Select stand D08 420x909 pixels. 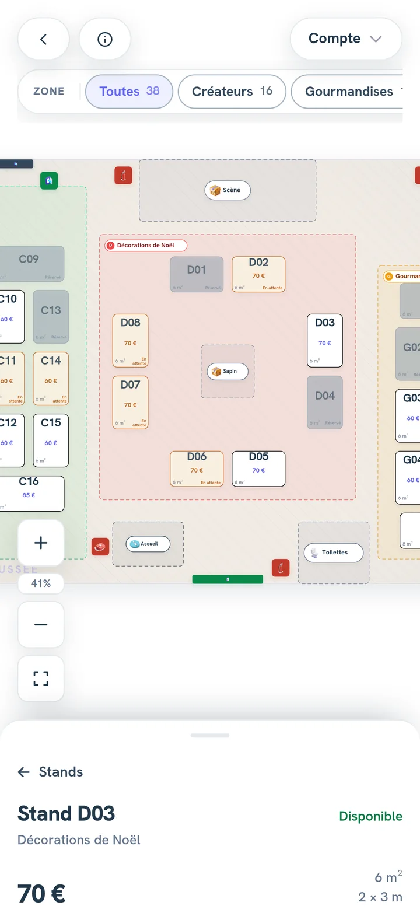(130, 341)
